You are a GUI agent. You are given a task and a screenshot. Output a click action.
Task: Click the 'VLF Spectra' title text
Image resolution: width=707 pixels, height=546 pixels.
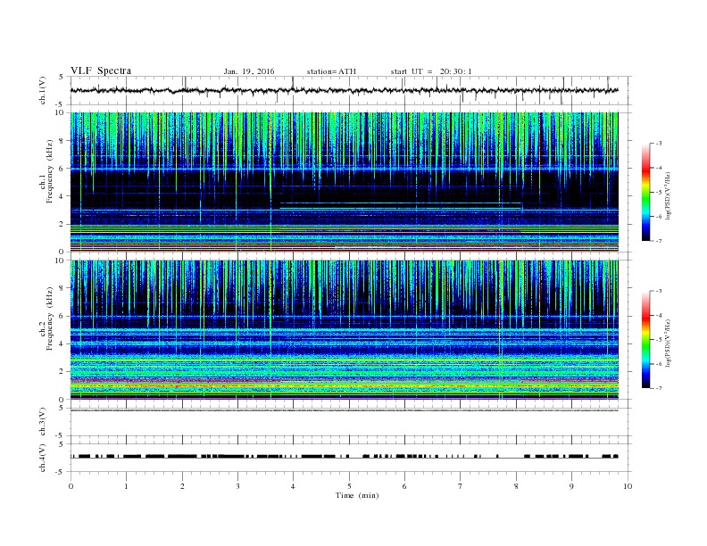(101, 70)
